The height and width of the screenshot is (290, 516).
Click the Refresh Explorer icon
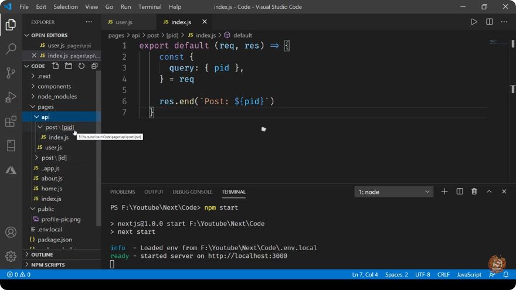point(82,66)
